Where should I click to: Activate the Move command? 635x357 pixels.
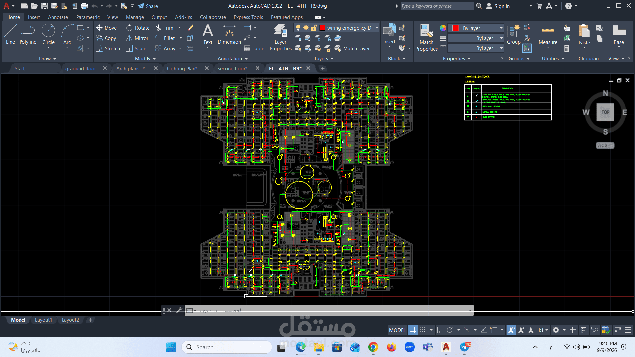[x=106, y=28]
